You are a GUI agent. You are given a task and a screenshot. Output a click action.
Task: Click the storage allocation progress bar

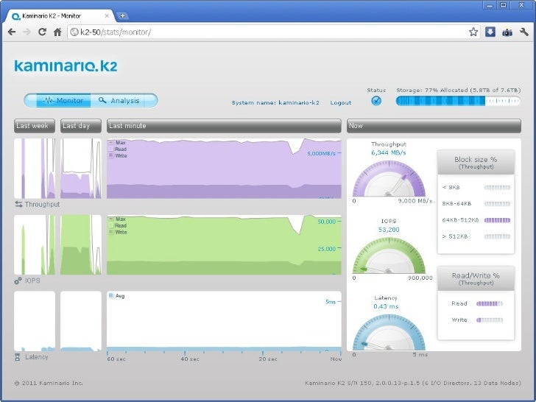tap(458, 101)
